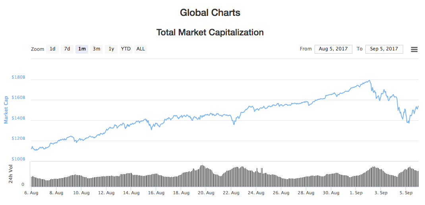This screenshot has height=205, width=425.
Task: Click the From date field
Action: (x=333, y=49)
